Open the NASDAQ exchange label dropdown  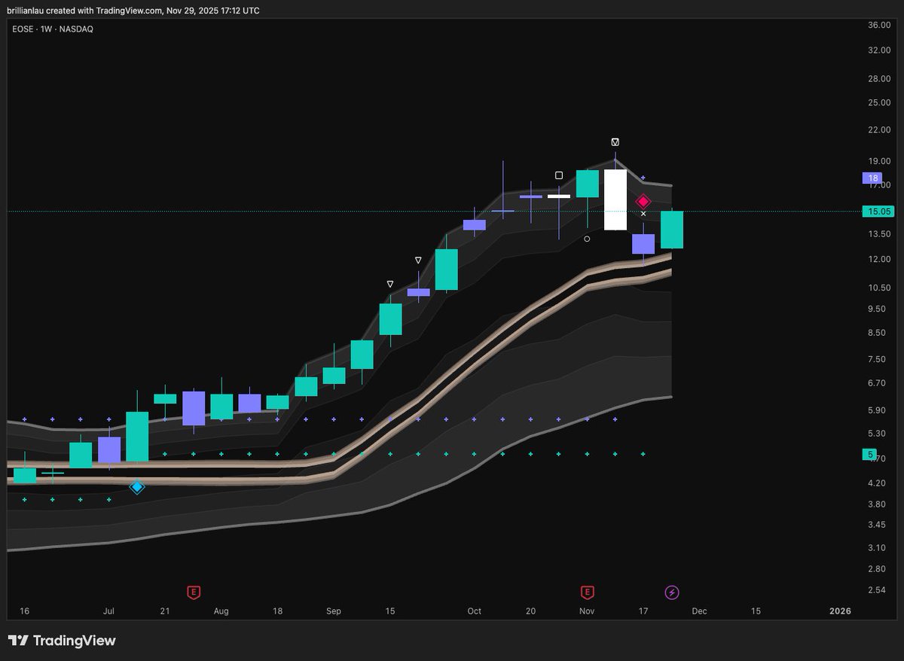tap(78, 29)
